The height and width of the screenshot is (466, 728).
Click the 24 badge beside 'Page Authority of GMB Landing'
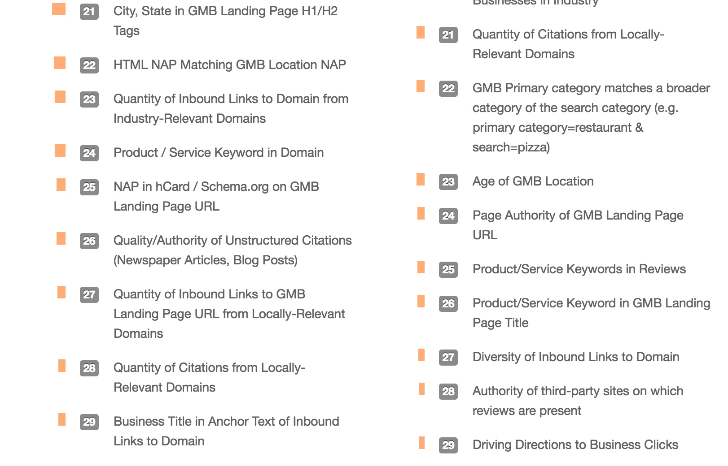pos(448,216)
